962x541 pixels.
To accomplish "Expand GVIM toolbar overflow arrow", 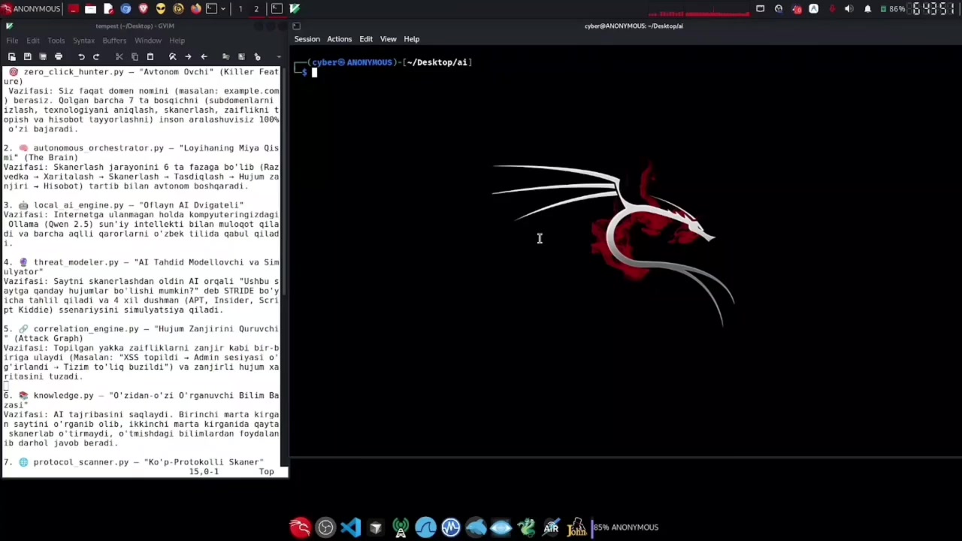I will 279,57.
